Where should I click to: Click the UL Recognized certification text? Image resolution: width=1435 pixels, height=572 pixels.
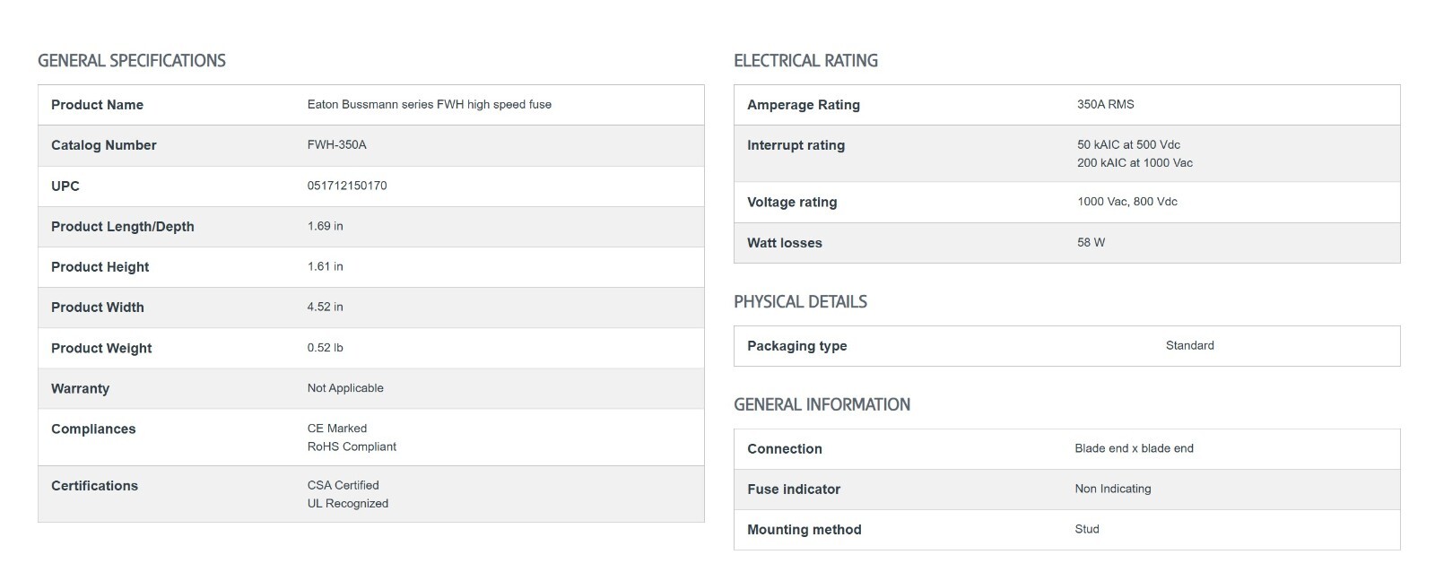coord(347,504)
